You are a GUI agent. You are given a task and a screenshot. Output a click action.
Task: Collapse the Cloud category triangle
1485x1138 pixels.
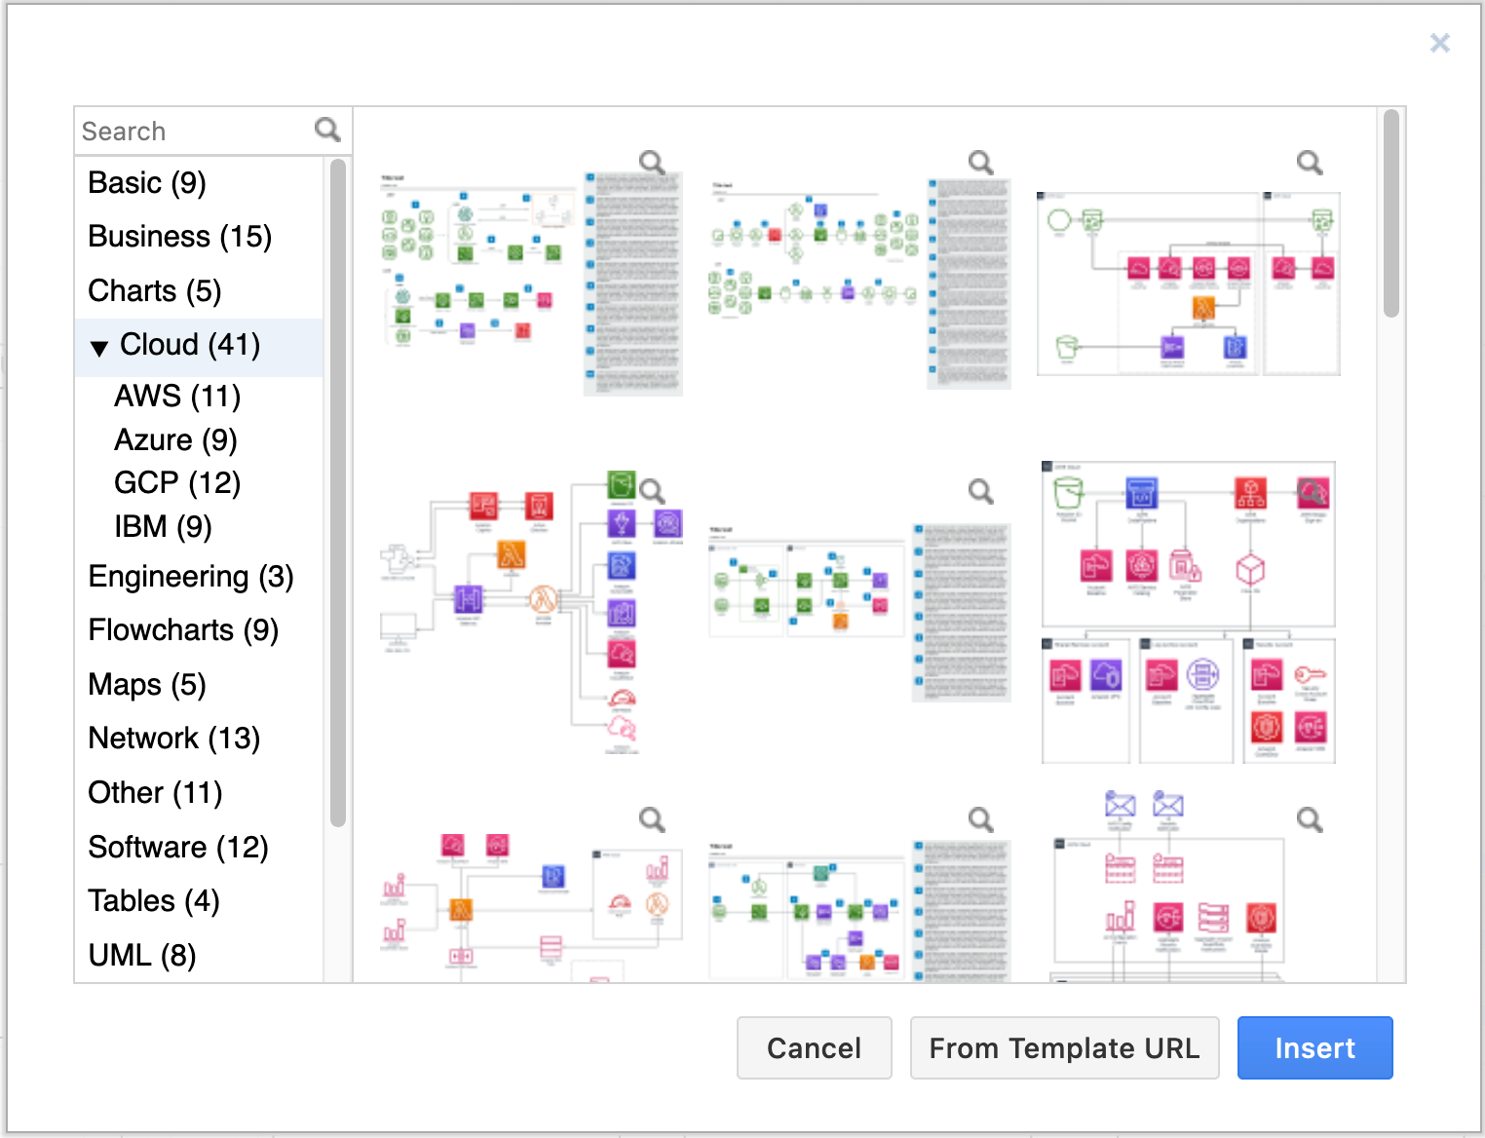[98, 346]
